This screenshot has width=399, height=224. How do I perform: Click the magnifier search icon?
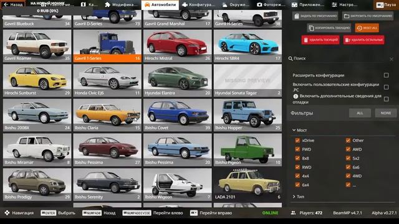coord(291,58)
